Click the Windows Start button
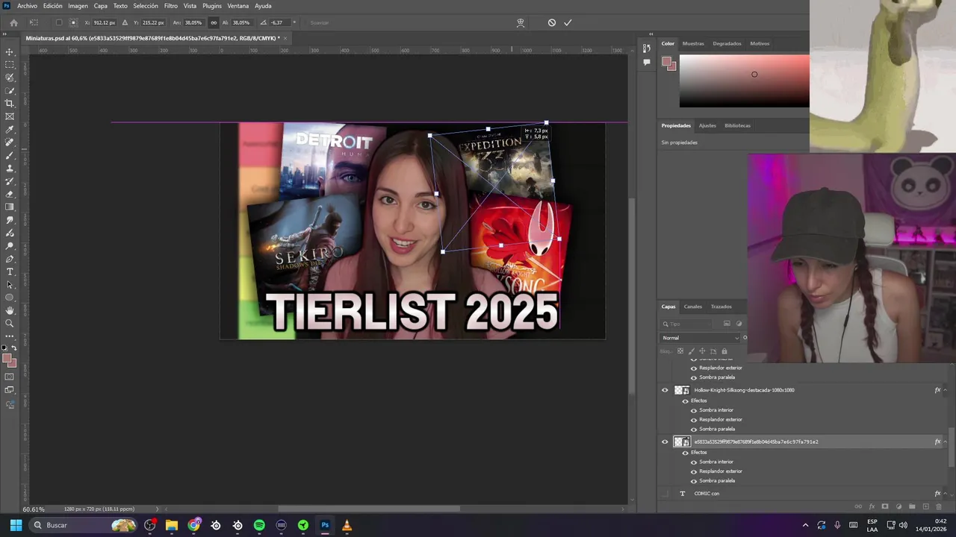Screen dimensions: 956x537 16,525
